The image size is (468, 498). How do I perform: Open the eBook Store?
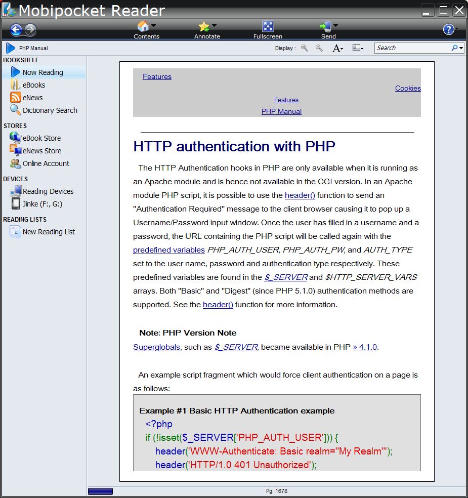point(41,138)
